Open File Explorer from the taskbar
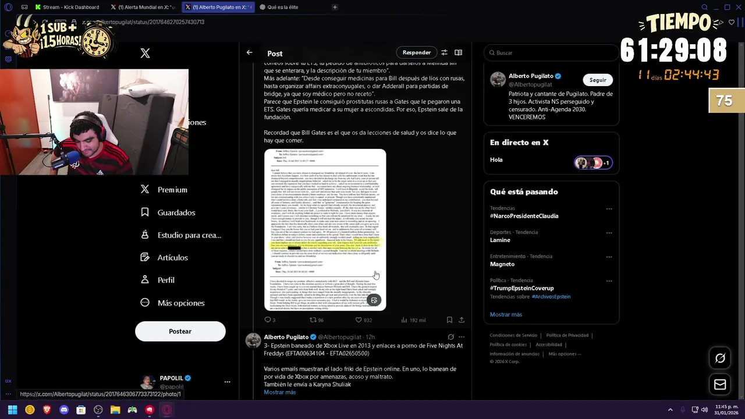 click(115, 410)
